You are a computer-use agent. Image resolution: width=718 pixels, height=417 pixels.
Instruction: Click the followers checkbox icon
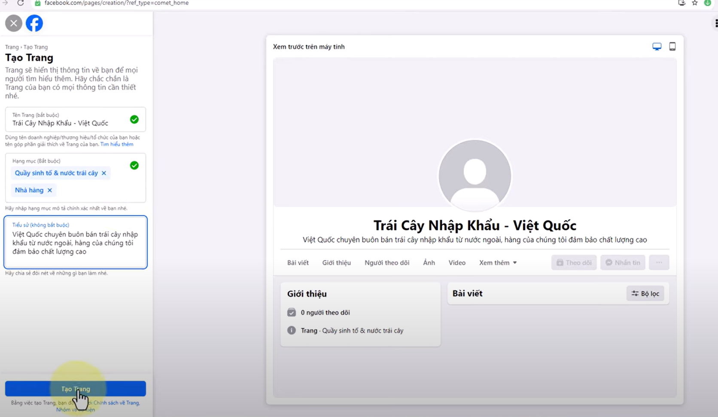pos(292,312)
